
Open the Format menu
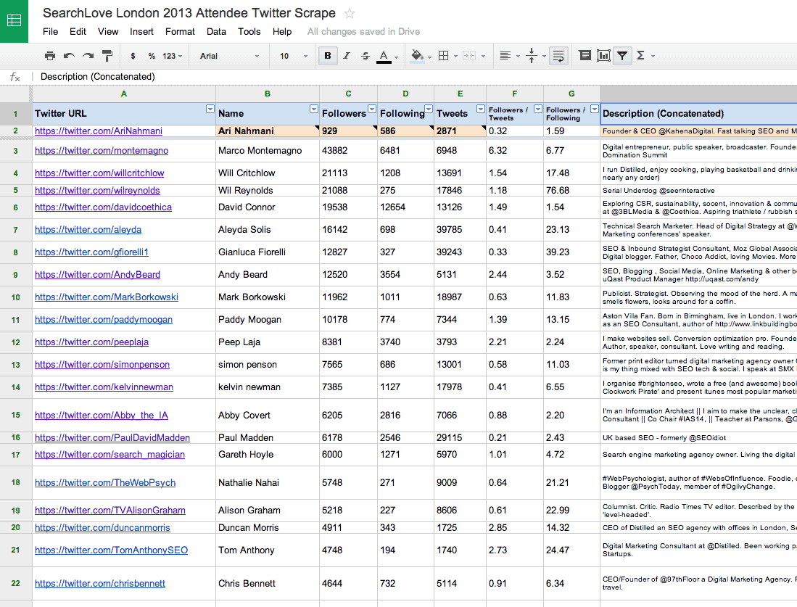pyautogui.click(x=180, y=31)
